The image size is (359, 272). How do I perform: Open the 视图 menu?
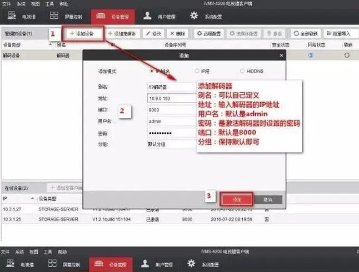pyautogui.click(x=34, y=3)
